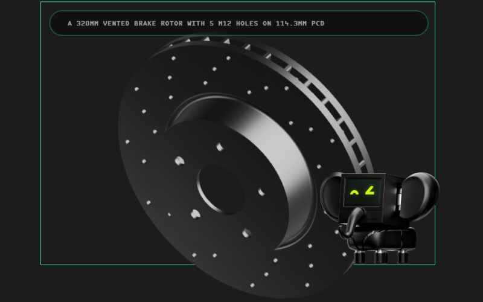Click the robot mascot's right ear

[x=420, y=191]
